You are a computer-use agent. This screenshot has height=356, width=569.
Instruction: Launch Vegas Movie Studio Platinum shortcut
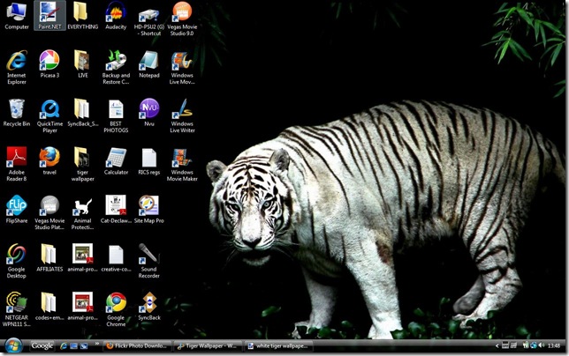(49, 212)
